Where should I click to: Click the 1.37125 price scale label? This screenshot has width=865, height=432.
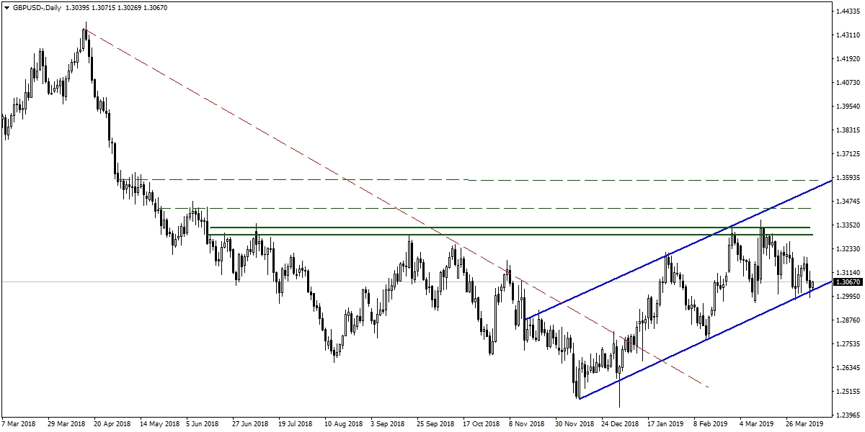coord(849,154)
